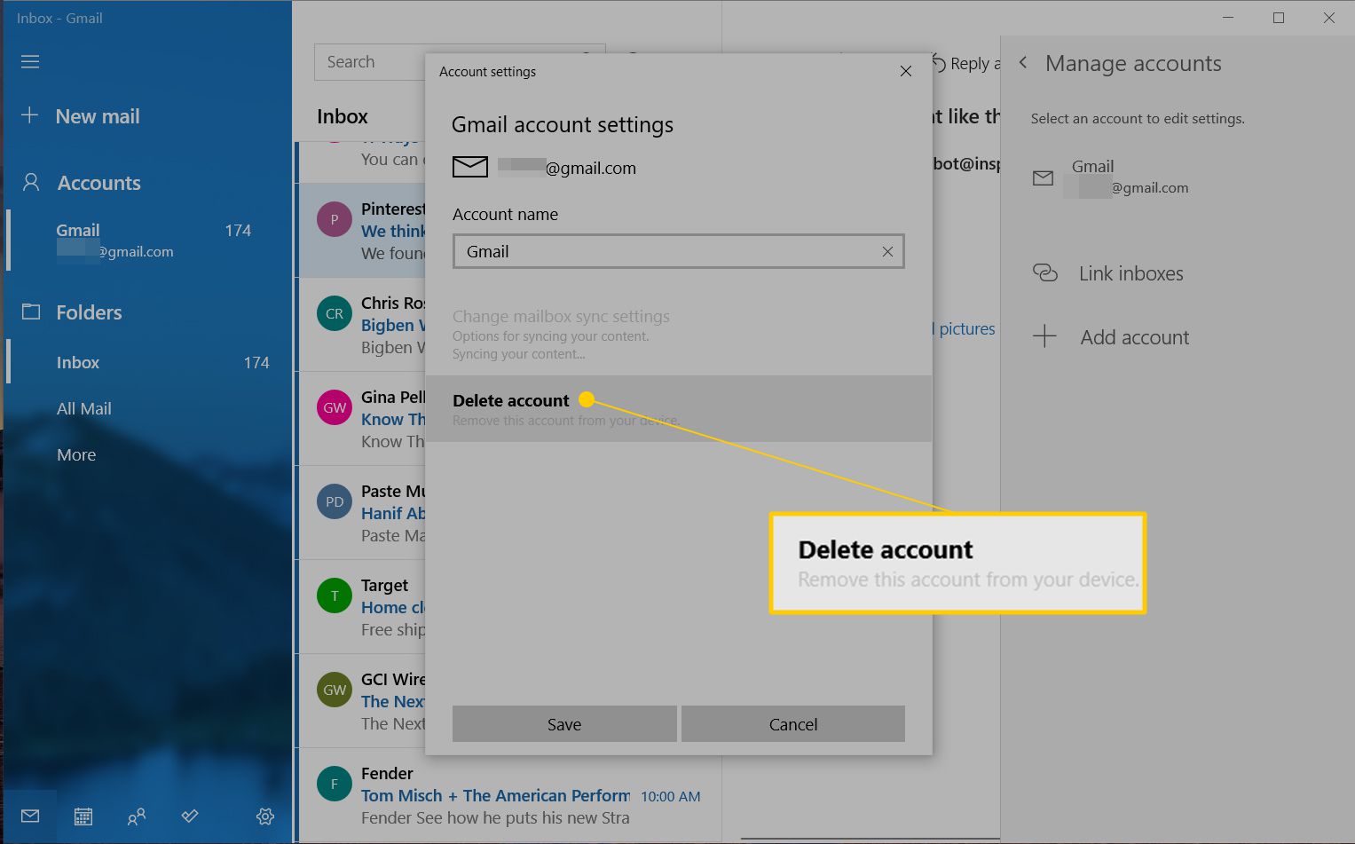
Task: Click the envelope icon beside the email address
Action: [x=470, y=166]
